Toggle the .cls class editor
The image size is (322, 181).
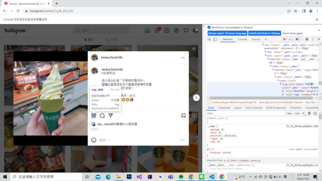297,113
